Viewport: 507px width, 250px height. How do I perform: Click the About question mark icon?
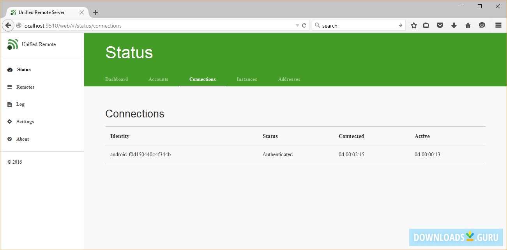(x=10, y=139)
